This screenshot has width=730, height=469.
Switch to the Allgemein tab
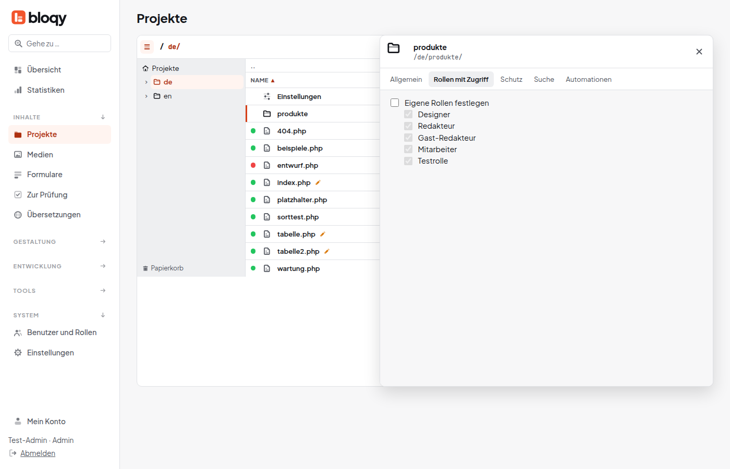click(x=406, y=79)
